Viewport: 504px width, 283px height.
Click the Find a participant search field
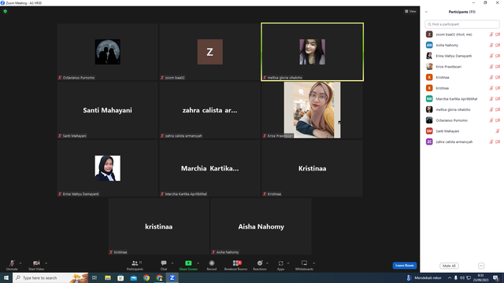(462, 24)
